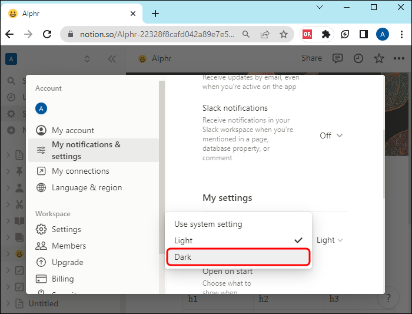
Task: Choose Use system setting option
Action: click(238, 224)
